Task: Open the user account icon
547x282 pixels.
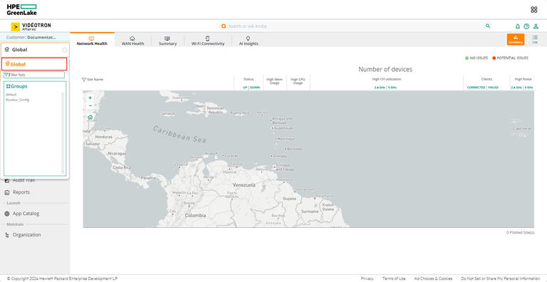Action: pyautogui.click(x=536, y=26)
